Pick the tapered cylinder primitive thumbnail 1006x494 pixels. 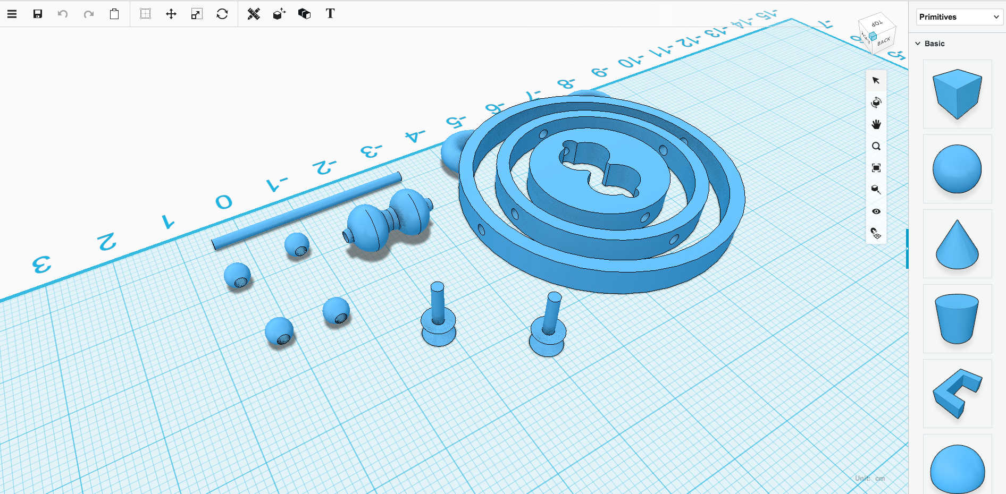957,319
